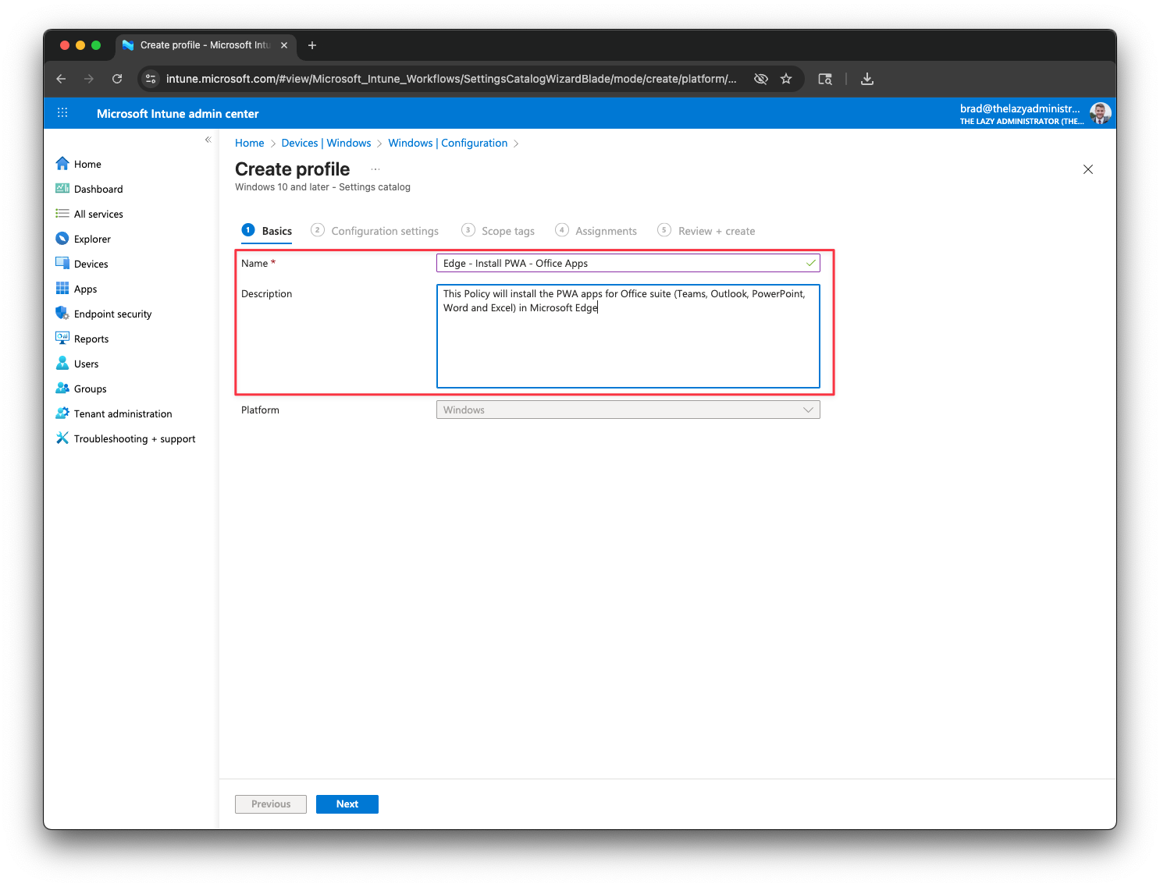The image size is (1160, 887).
Task: Reload the browser page
Action: click(117, 79)
